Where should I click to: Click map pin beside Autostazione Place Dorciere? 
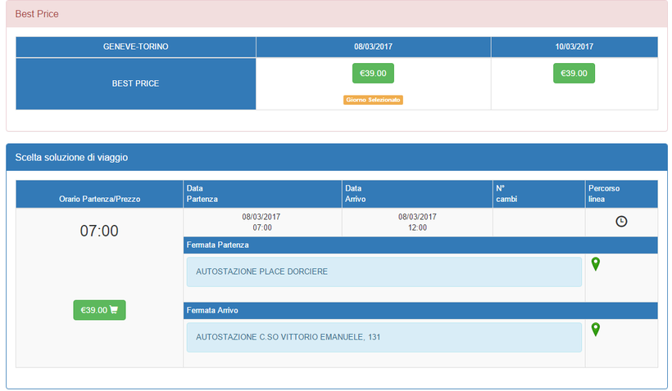596,264
